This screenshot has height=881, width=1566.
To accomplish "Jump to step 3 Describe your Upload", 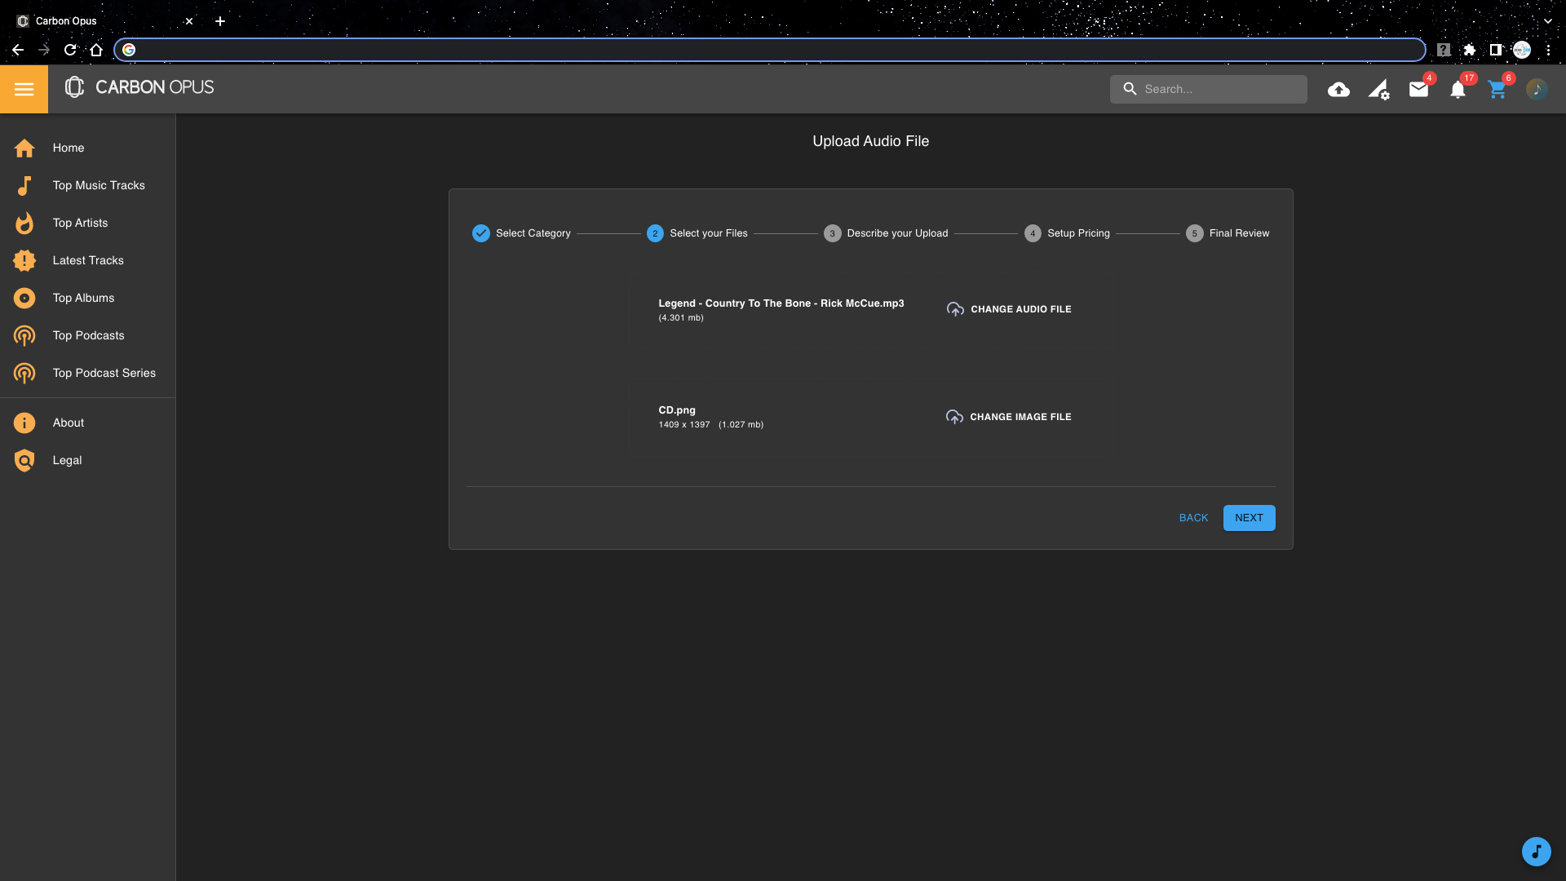I will (887, 233).
